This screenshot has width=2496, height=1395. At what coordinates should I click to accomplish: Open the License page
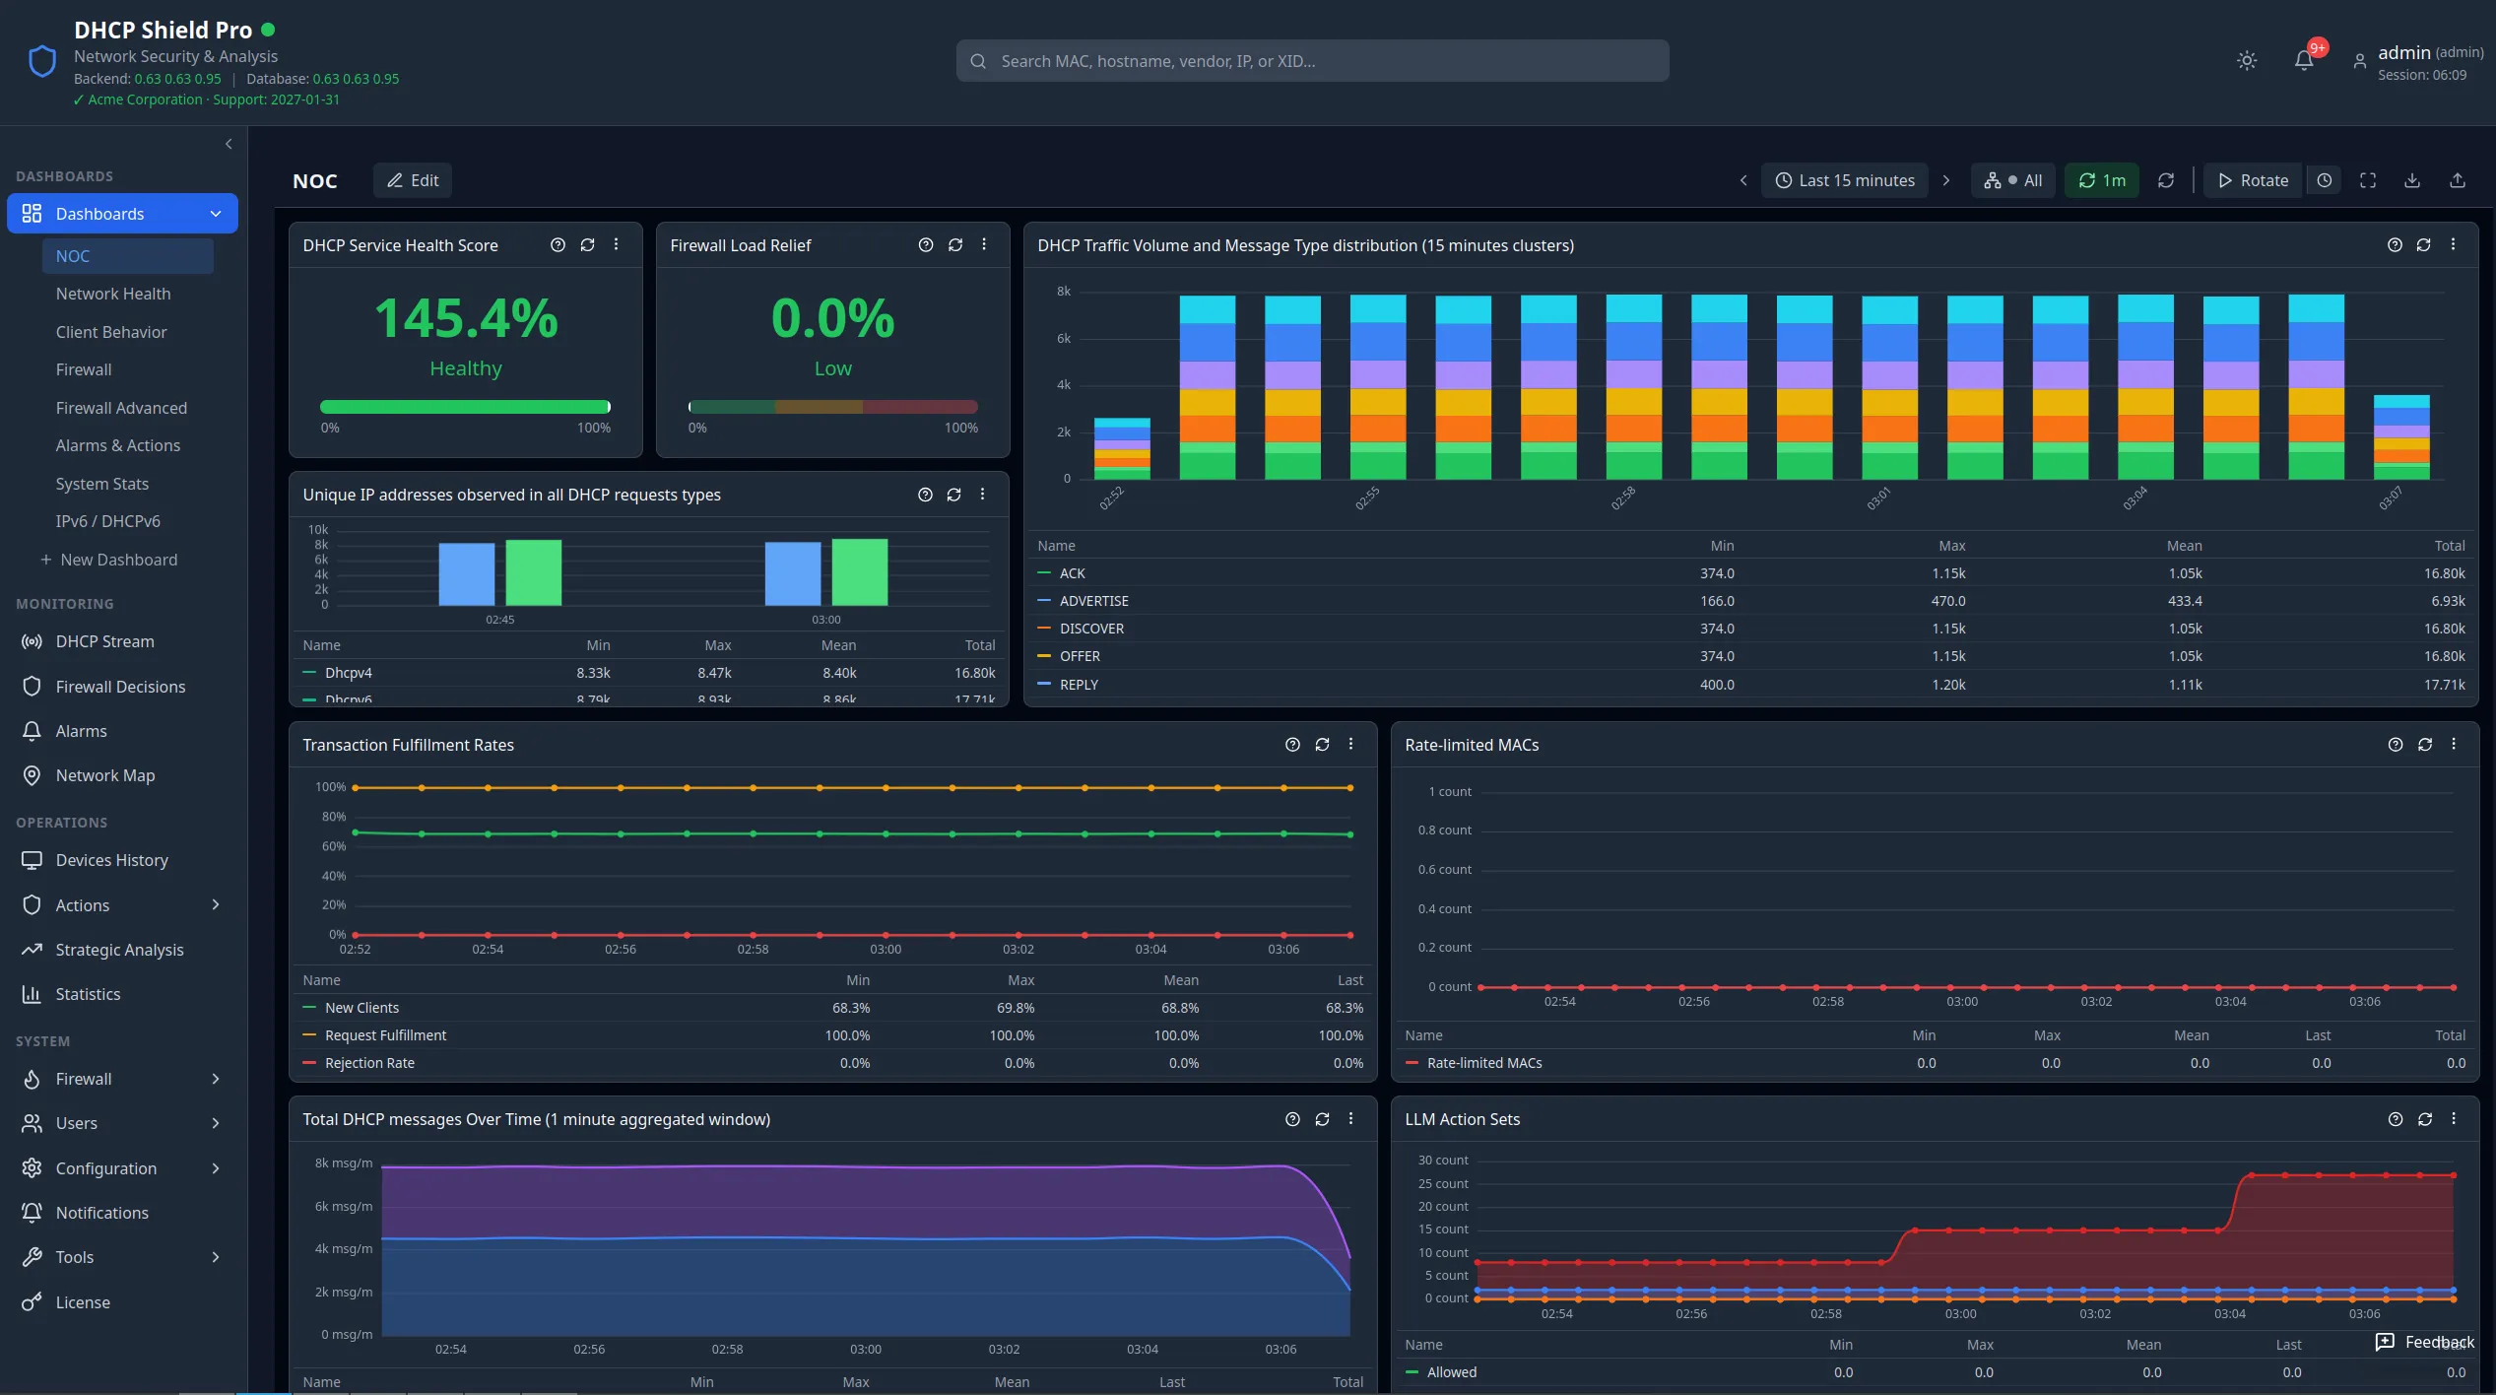pos(122,1302)
